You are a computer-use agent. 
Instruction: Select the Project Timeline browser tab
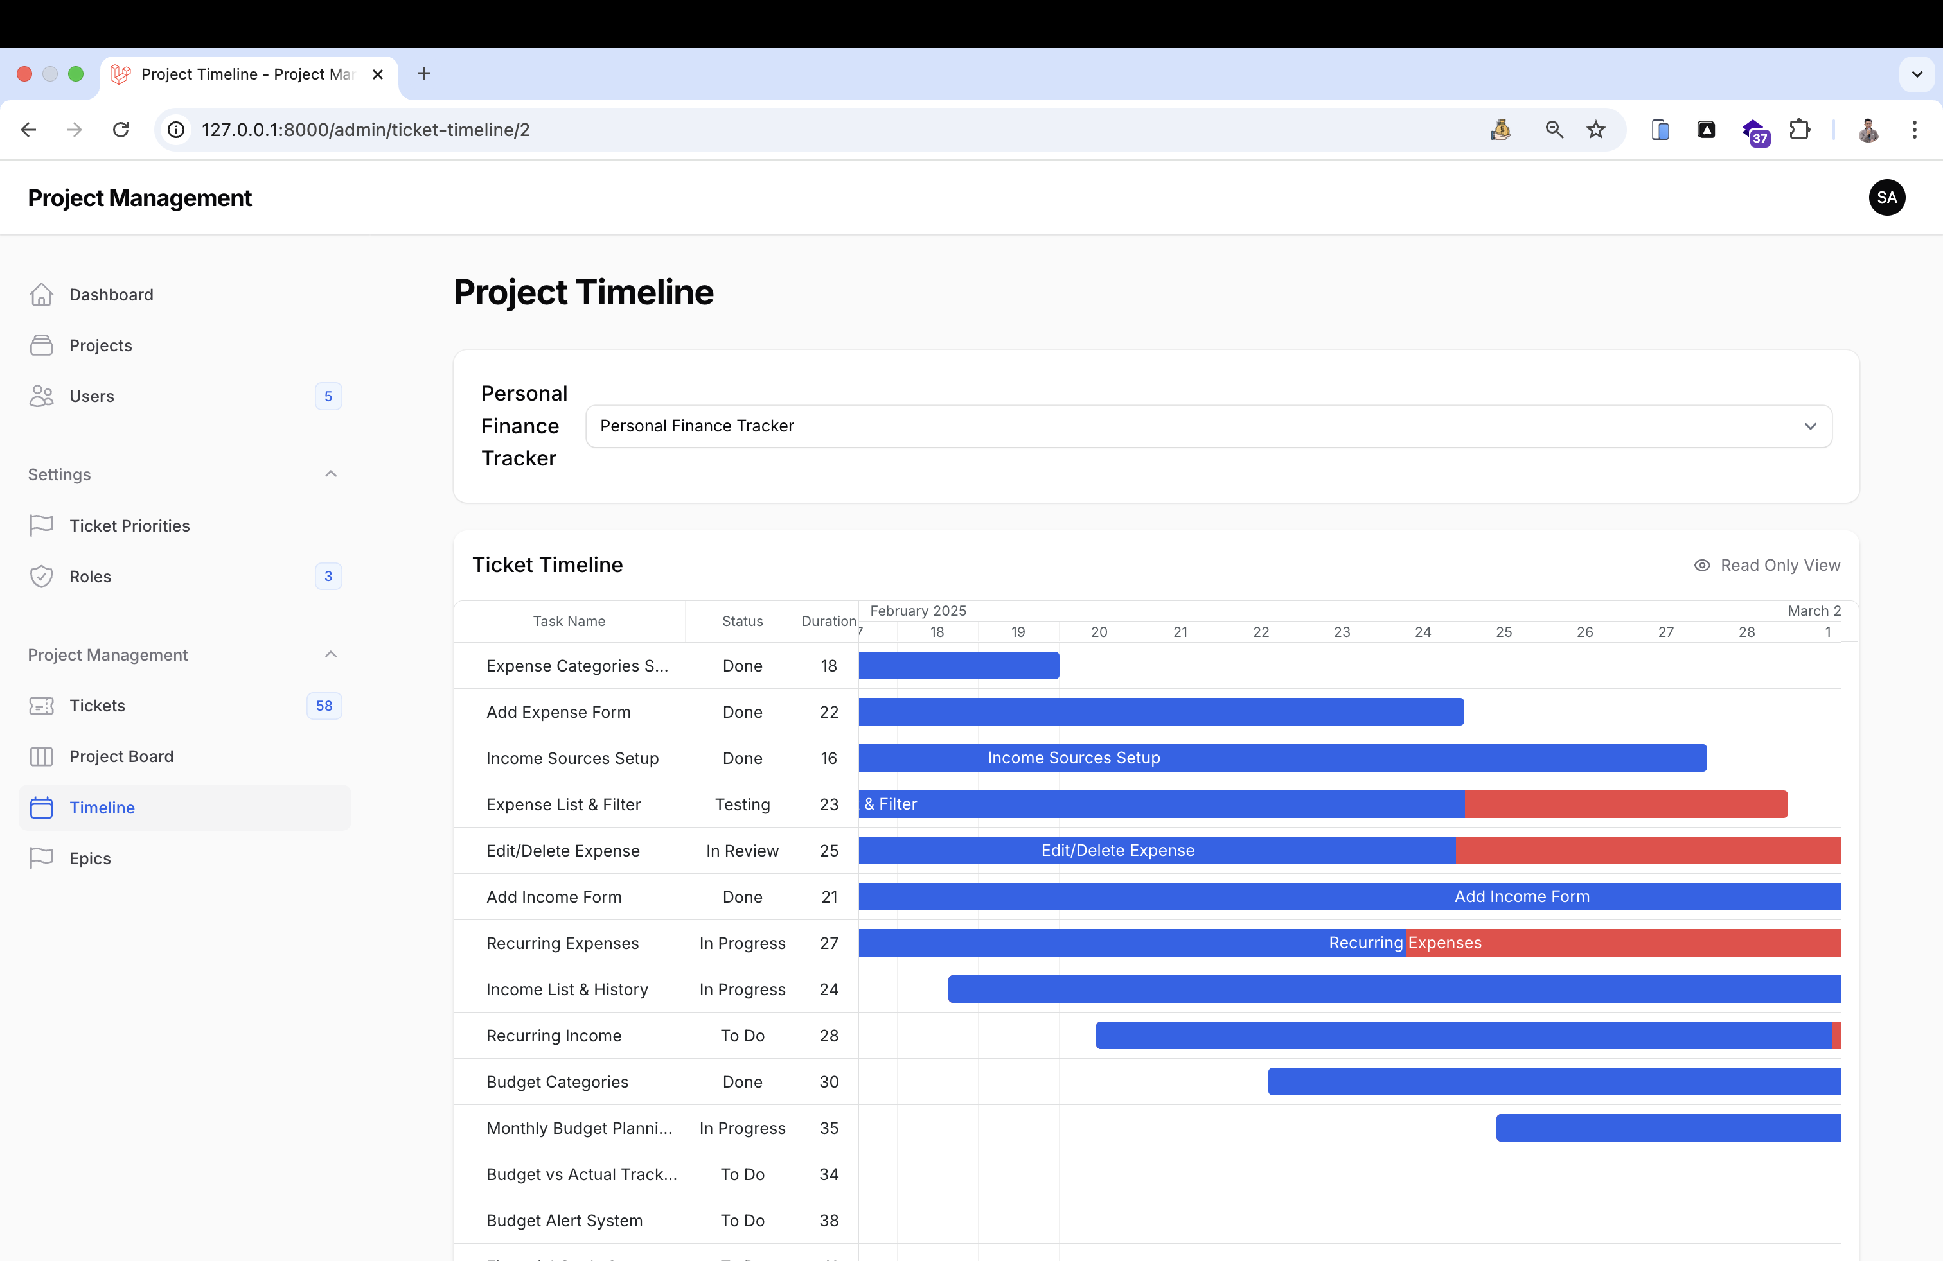click(245, 74)
